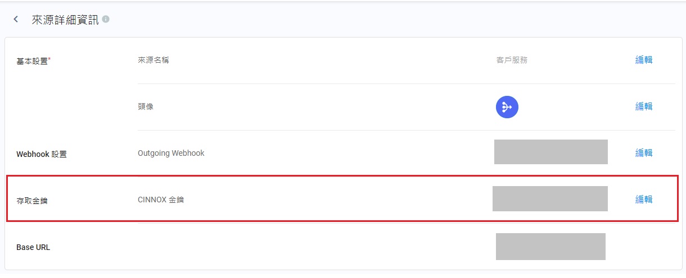Screen dimensions: 686x278
Task: Click the blue circular avatar icon
Action: [x=507, y=107]
